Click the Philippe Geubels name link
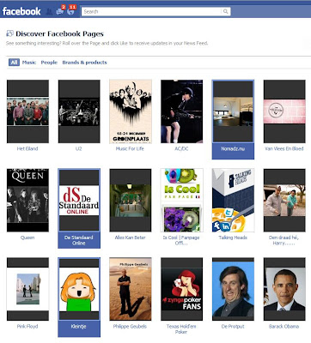The width and height of the screenshot is (311, 343). point(130,326)
